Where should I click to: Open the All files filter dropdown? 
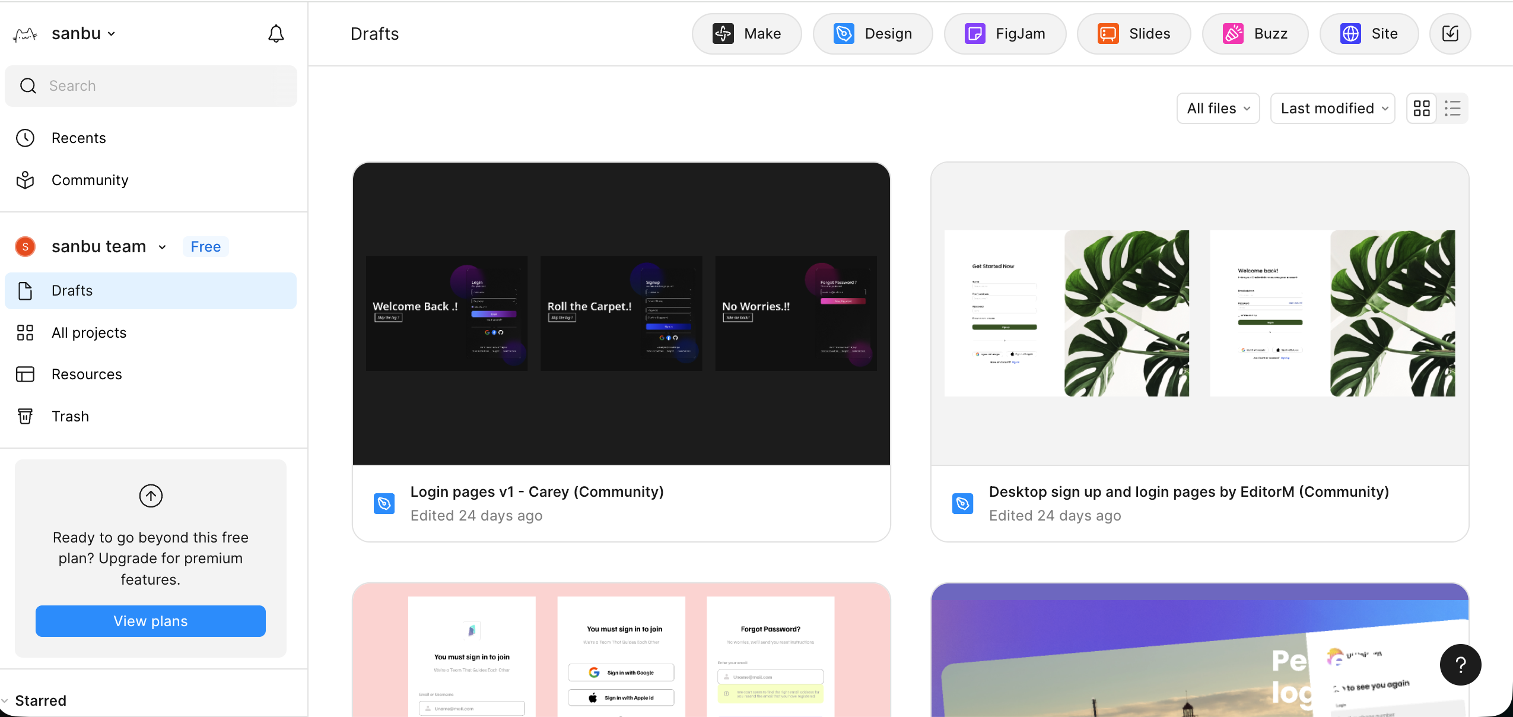(x=1218, y=108)
